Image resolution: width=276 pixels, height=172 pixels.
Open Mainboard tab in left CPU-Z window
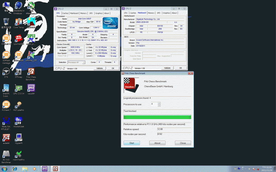(x=74, y=13)
